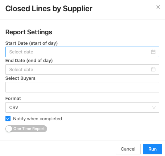The height and width of the screenshot is (156, 165).
Task: Focus the End Date select date field
Action: pos(82,69)
